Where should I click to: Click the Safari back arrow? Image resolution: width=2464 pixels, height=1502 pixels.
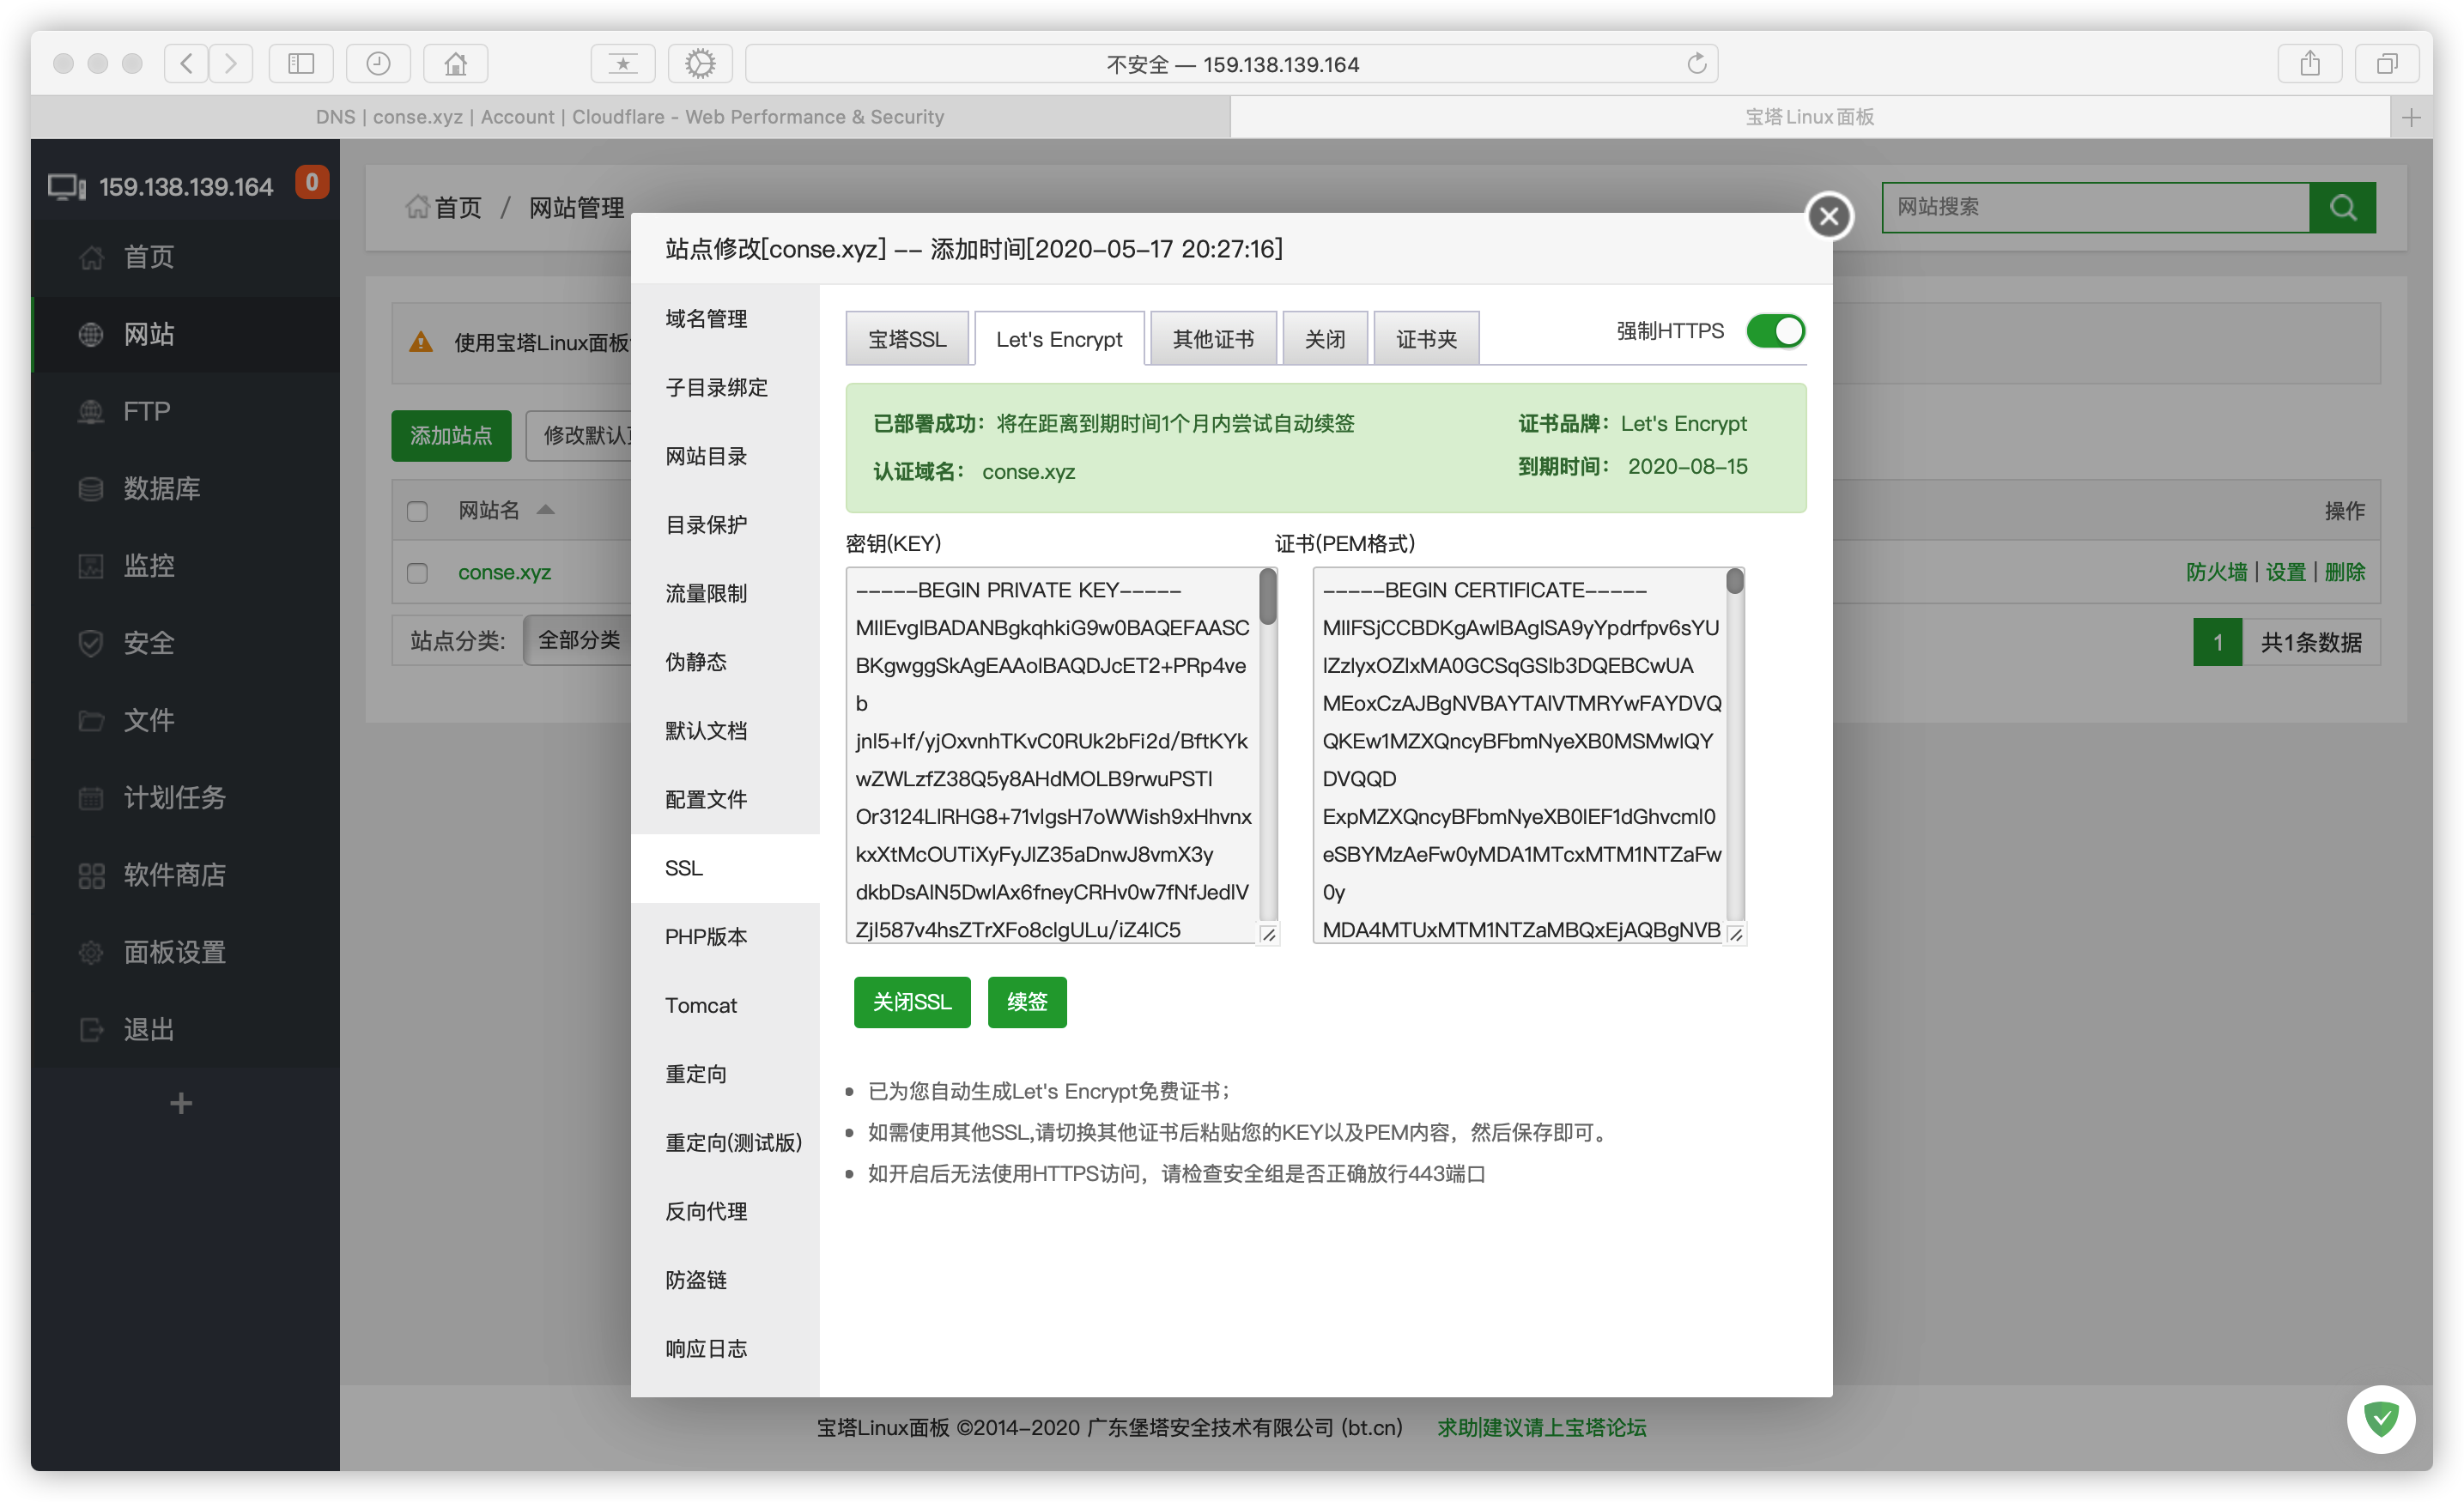click(x=186, y=64)
